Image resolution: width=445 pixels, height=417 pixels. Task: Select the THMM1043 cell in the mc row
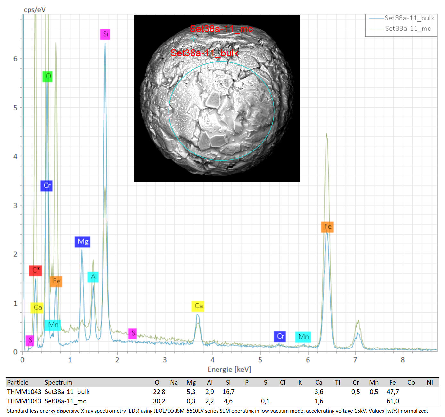(24, 401)
